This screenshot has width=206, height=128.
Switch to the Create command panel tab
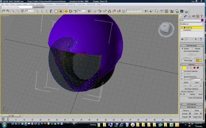(181, 16)
